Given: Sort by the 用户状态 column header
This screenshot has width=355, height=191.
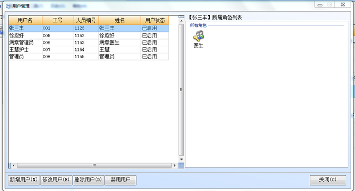Looking at the screenshot, I should [x=155, y=20].
